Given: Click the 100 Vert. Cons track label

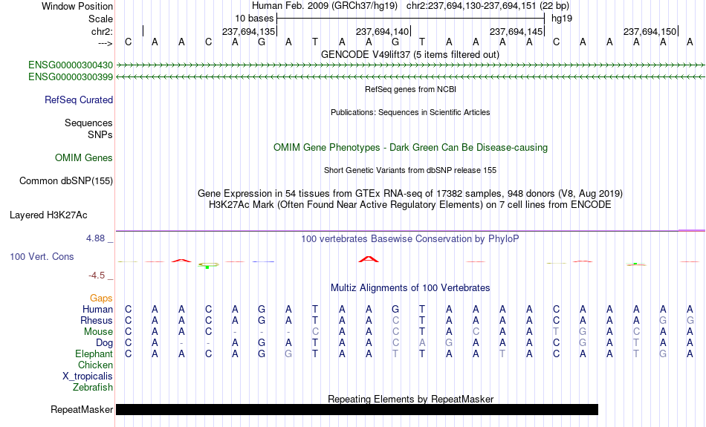Looking at the screenshot, I should coord(42,256).
